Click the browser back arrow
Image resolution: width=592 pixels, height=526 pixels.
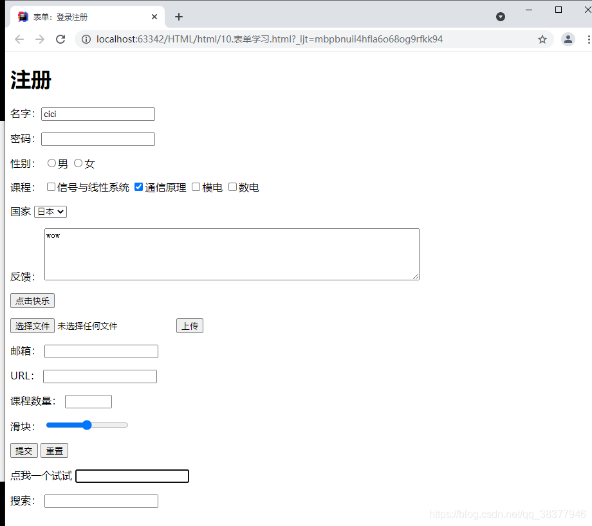point(19,39)
